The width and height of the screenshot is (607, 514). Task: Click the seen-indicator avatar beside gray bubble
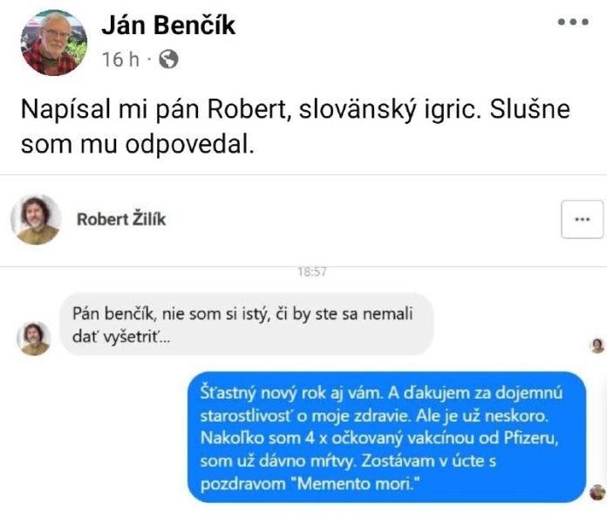tap(597, 346)
